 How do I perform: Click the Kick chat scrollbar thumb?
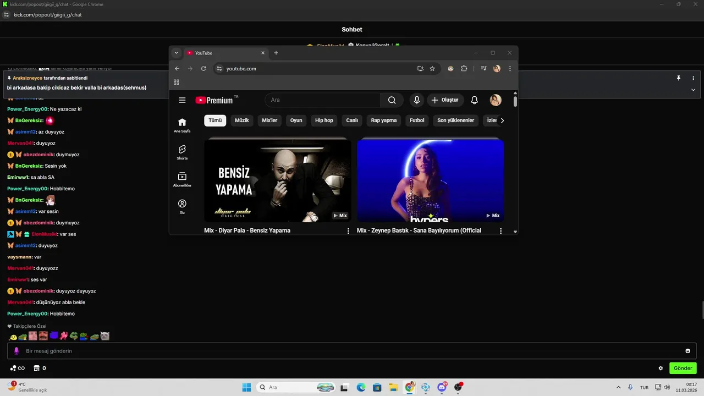702,311
